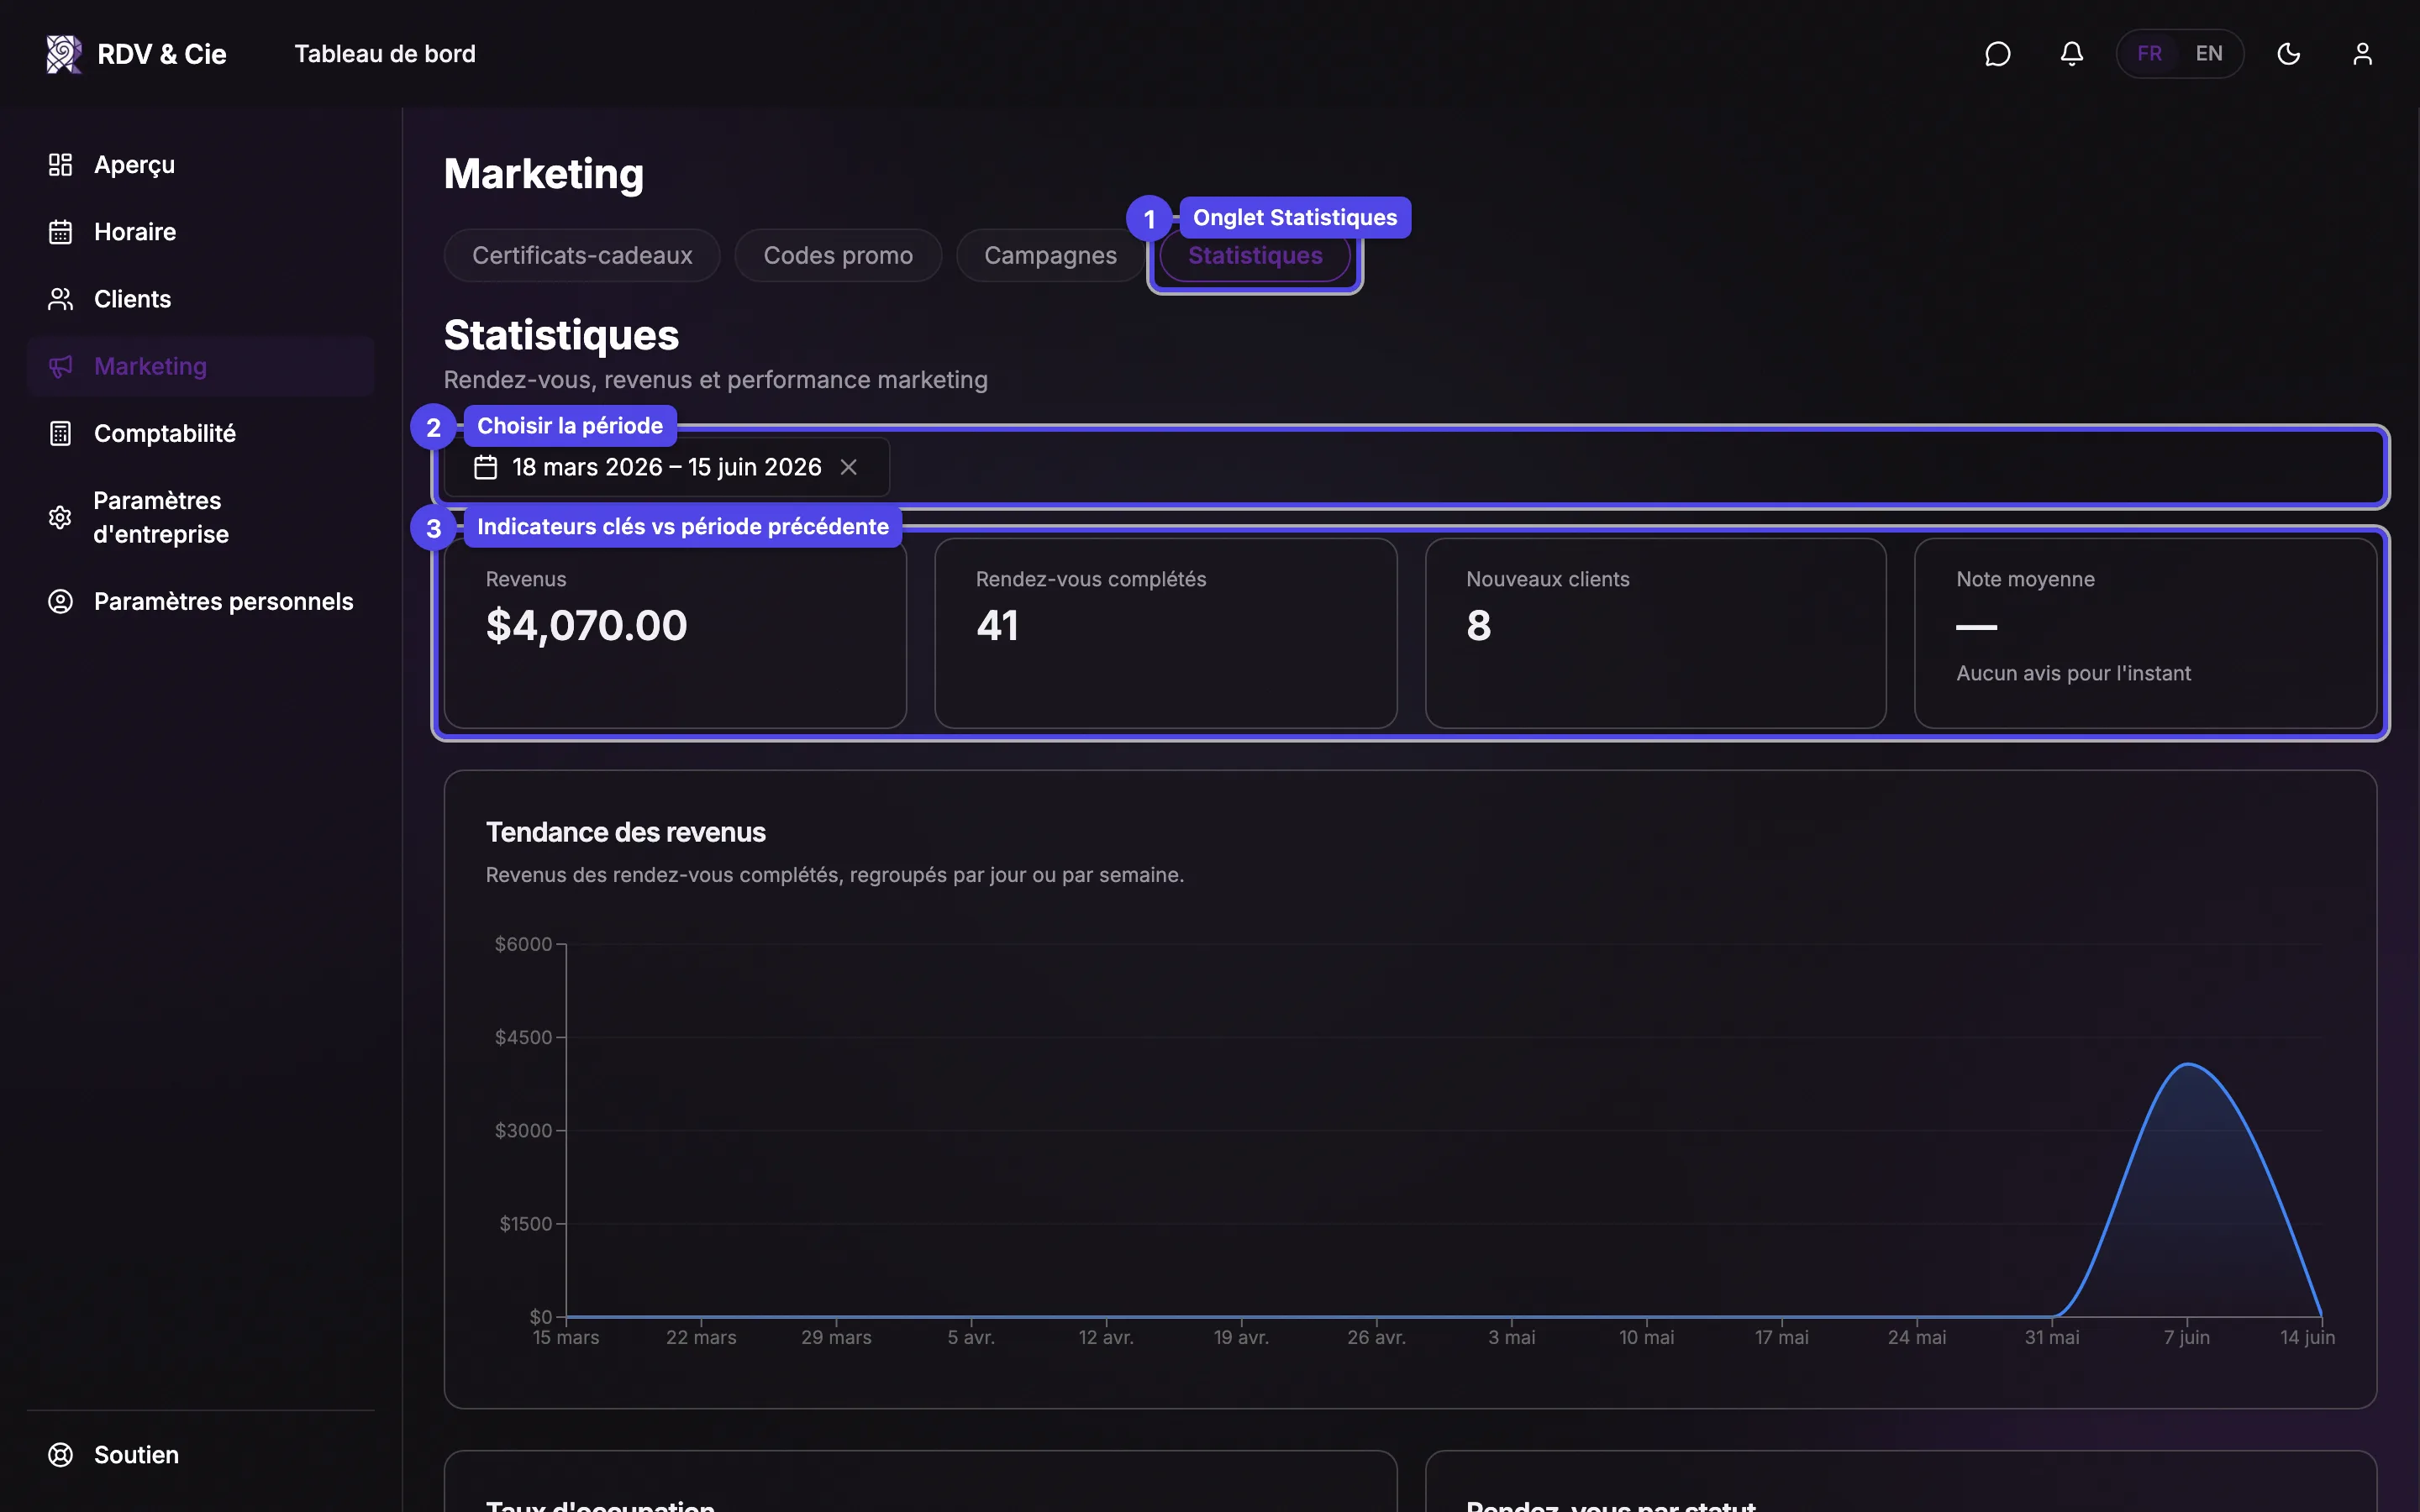This screenshot has height=1512, width=2420.
Task: Click 'Aucun avis pour l'instant' text
Action: [x=2073, y=673]
